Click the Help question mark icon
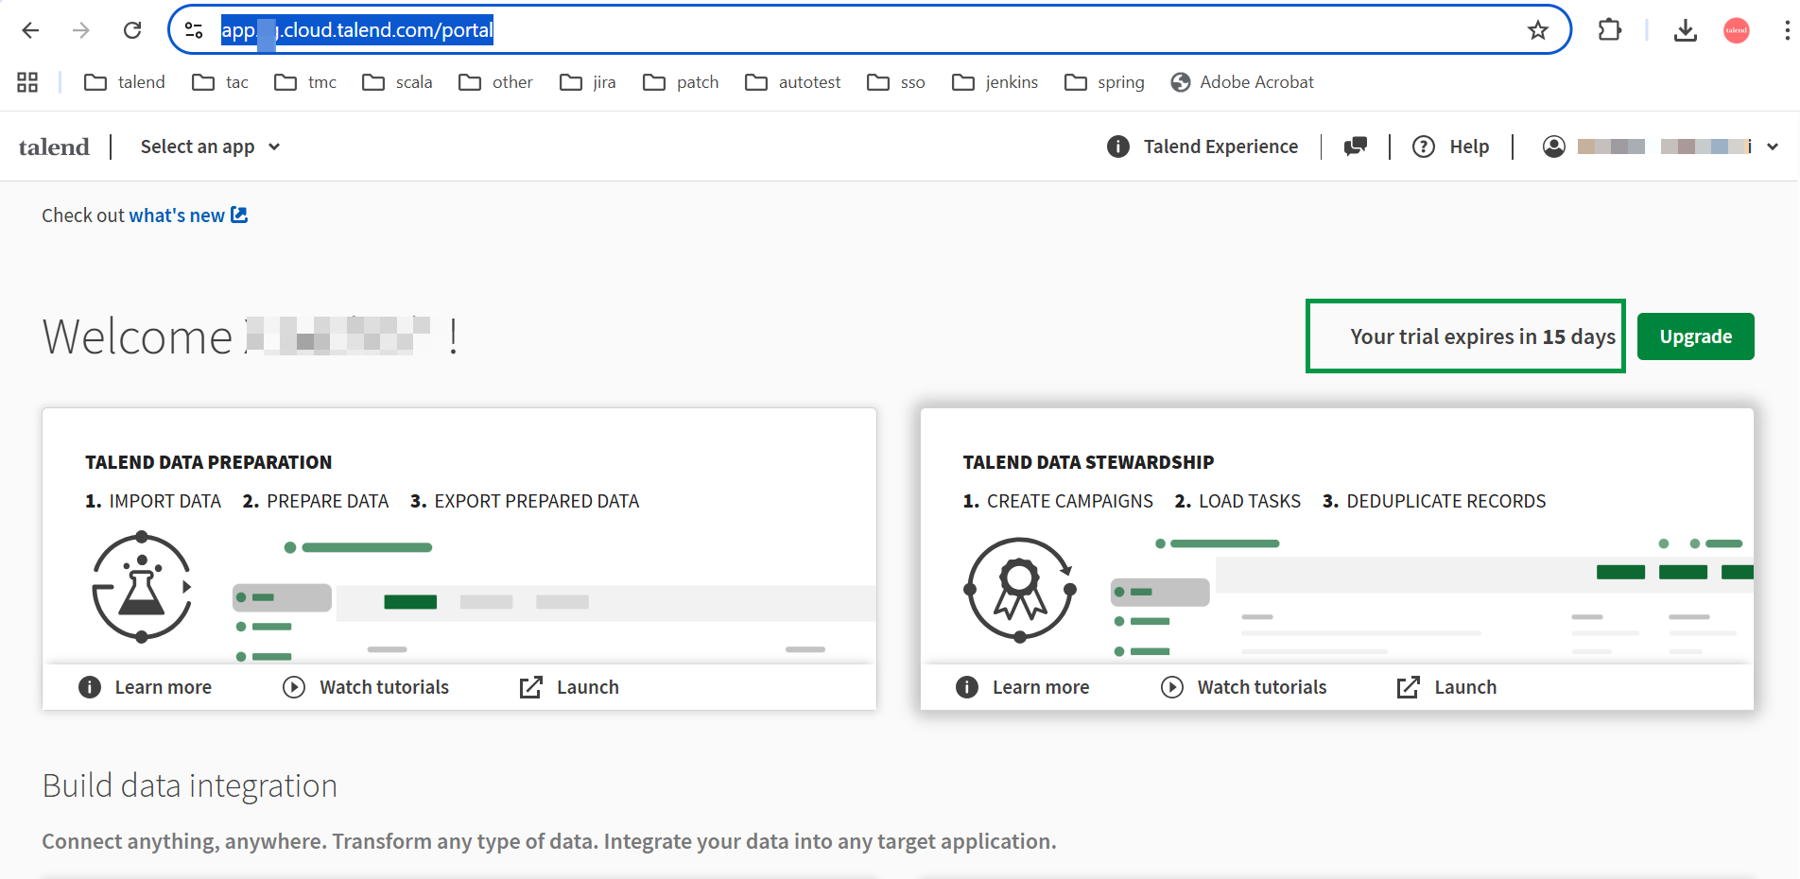This screenshot has height=879, width=1800. 1424,146
